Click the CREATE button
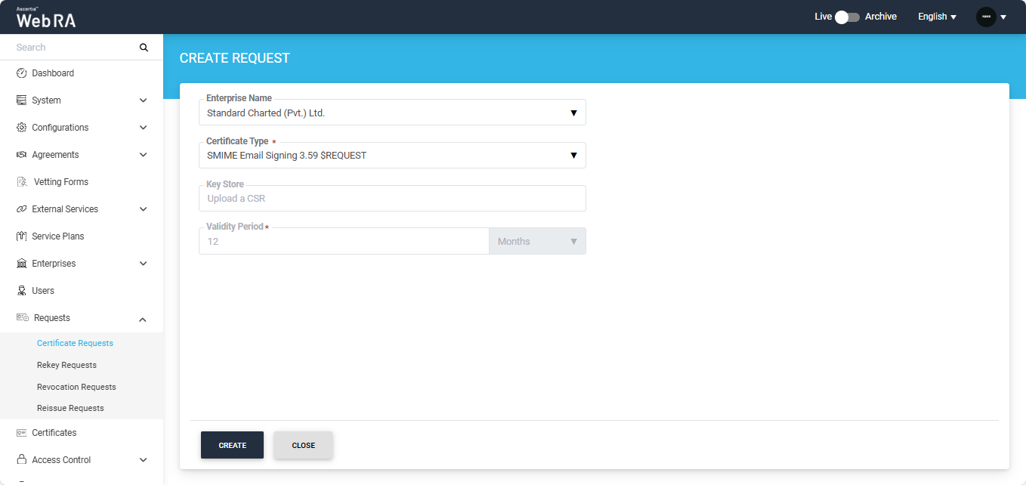 coord(232,445)
